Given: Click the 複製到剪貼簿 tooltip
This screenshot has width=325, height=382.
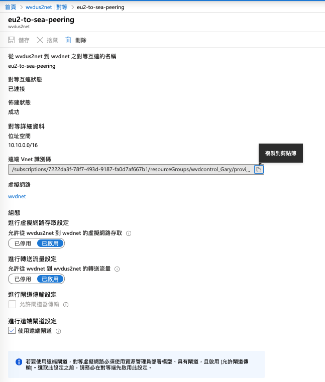Looking at the screenshot, I should [x=281, y=153].
